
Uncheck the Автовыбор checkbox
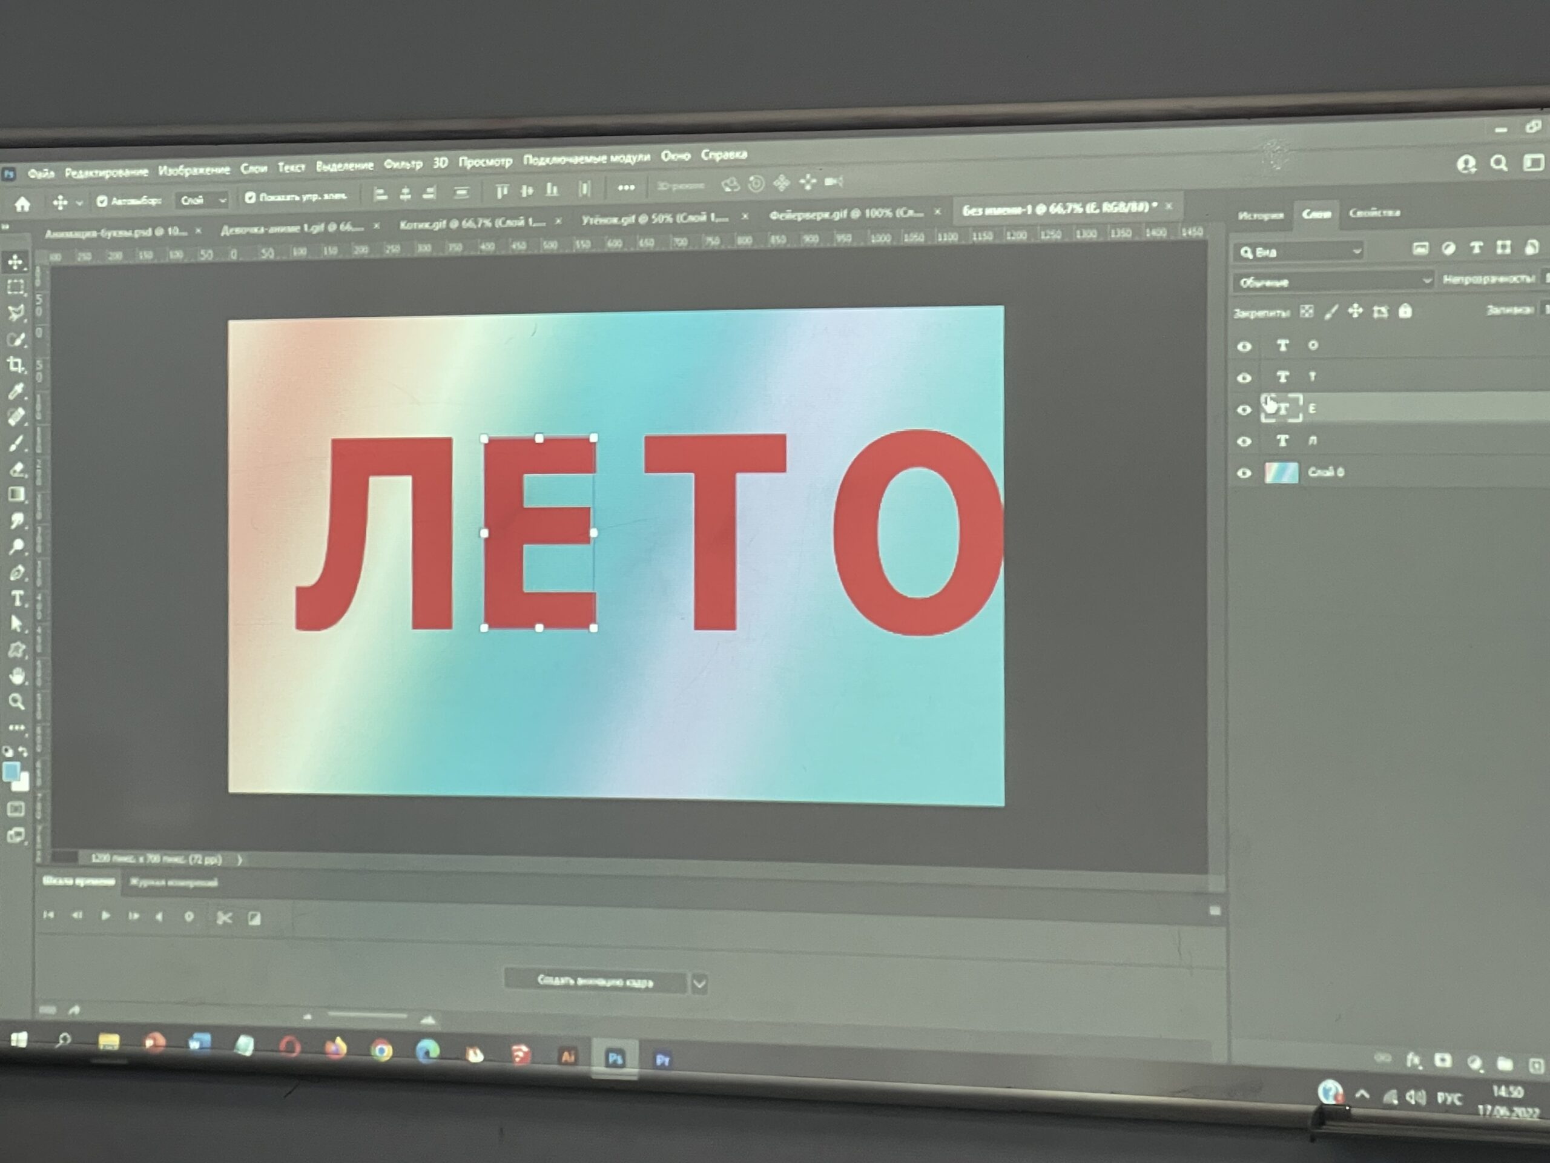click(102, 201)
